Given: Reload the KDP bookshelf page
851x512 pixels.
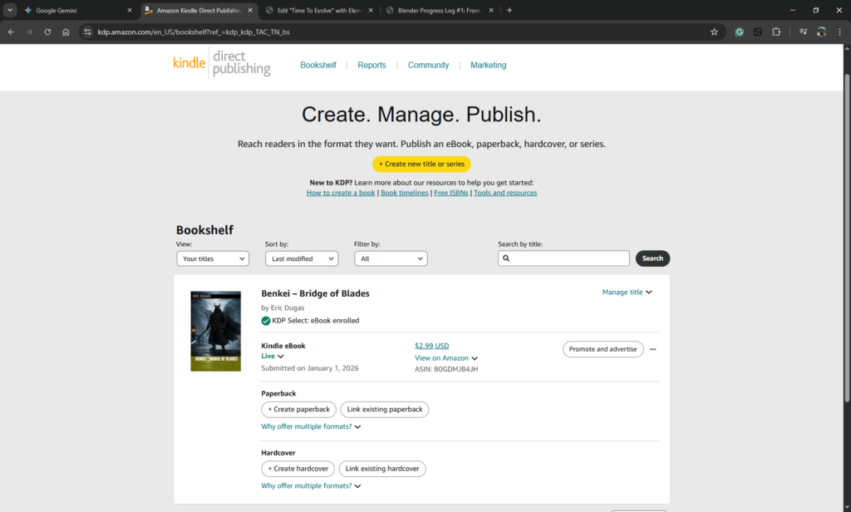Looking at the screenshot, I should coord(47,32).
